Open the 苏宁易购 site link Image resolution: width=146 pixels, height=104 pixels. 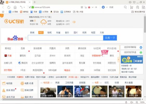8,70
